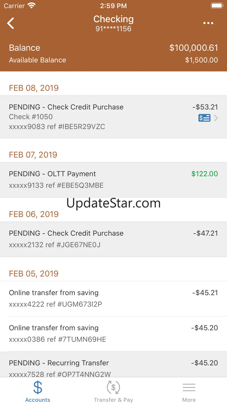
Task: Tap the green $122.00 amount
Action: point(205,174)
